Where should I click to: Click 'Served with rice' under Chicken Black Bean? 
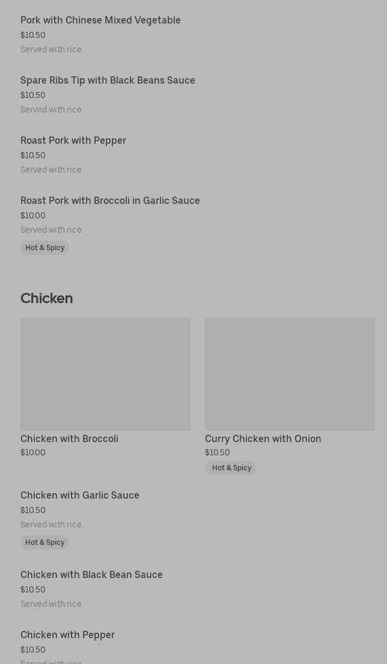[52, 604]
